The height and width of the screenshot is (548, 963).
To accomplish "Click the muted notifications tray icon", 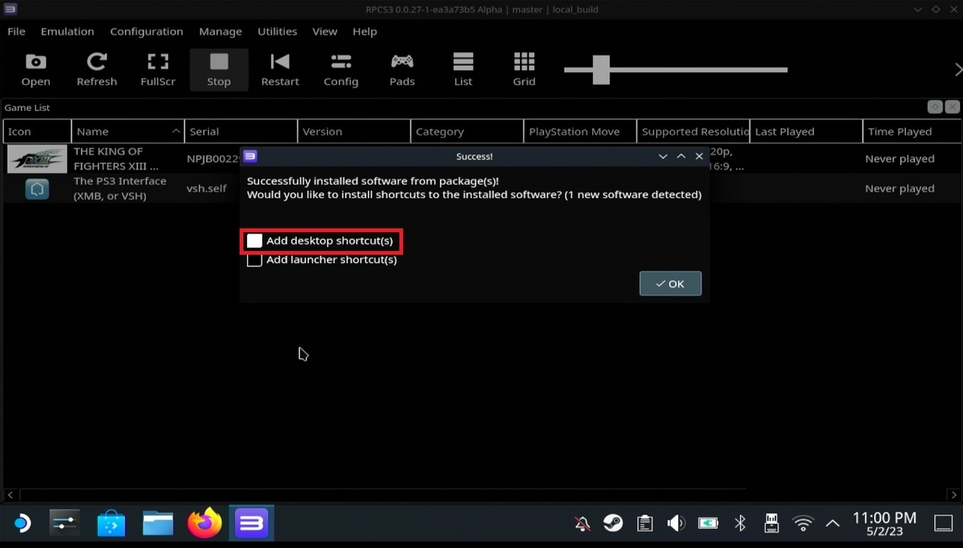I will tap(583, 524).
